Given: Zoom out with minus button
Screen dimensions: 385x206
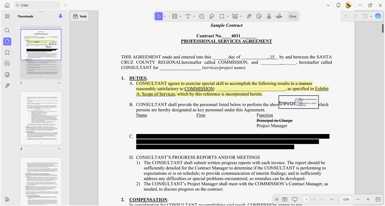Looking at the screenshot, I should 358,199.
